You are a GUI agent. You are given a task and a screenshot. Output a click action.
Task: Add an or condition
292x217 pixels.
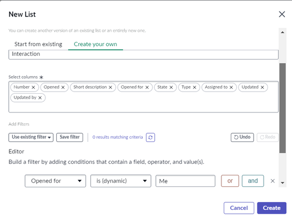230,181
